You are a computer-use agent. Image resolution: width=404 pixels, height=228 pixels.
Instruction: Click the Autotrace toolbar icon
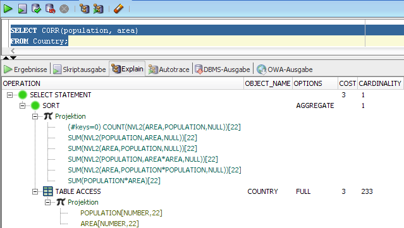click(98, 9)
